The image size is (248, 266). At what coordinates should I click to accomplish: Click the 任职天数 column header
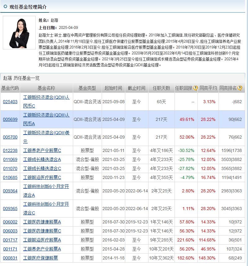pos(161,88)
